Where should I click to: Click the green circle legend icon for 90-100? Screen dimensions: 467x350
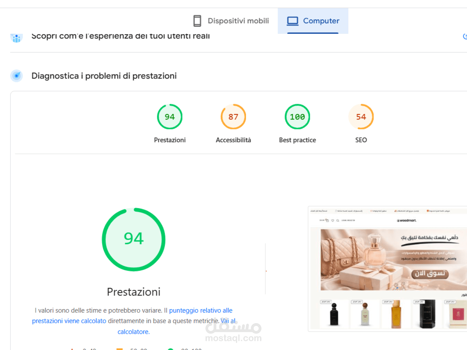170,348
